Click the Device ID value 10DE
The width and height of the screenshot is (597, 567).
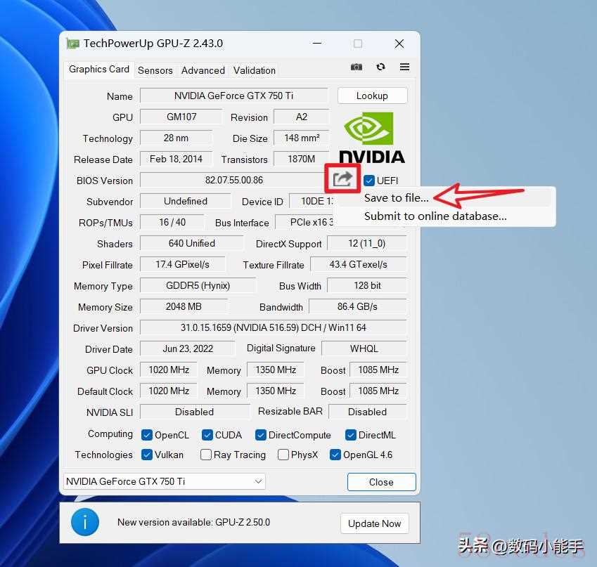pyautogui.click(x=312, y=202)
